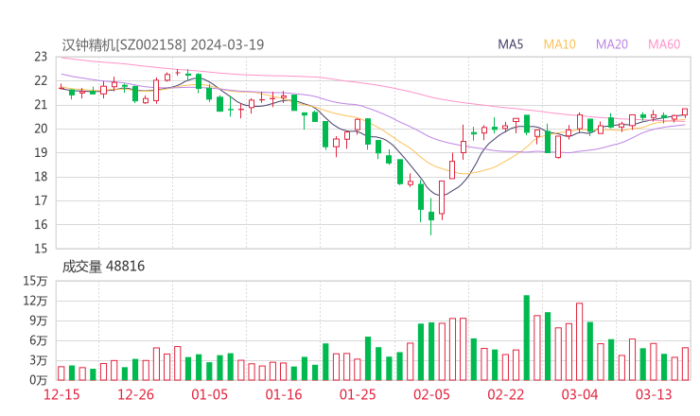Click the 12-15 date axis label
The width and height of the screenshot is (700, 416).
click(x=61, y=394)
